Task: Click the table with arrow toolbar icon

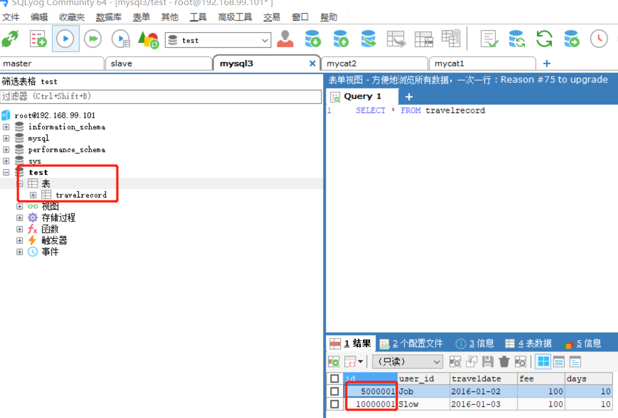Action: (396, 39)
